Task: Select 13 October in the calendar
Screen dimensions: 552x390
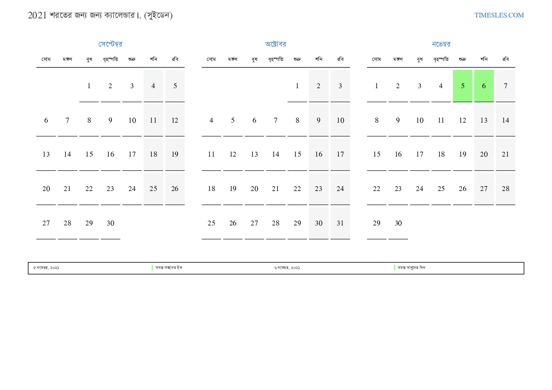Action: coord(254,154)
